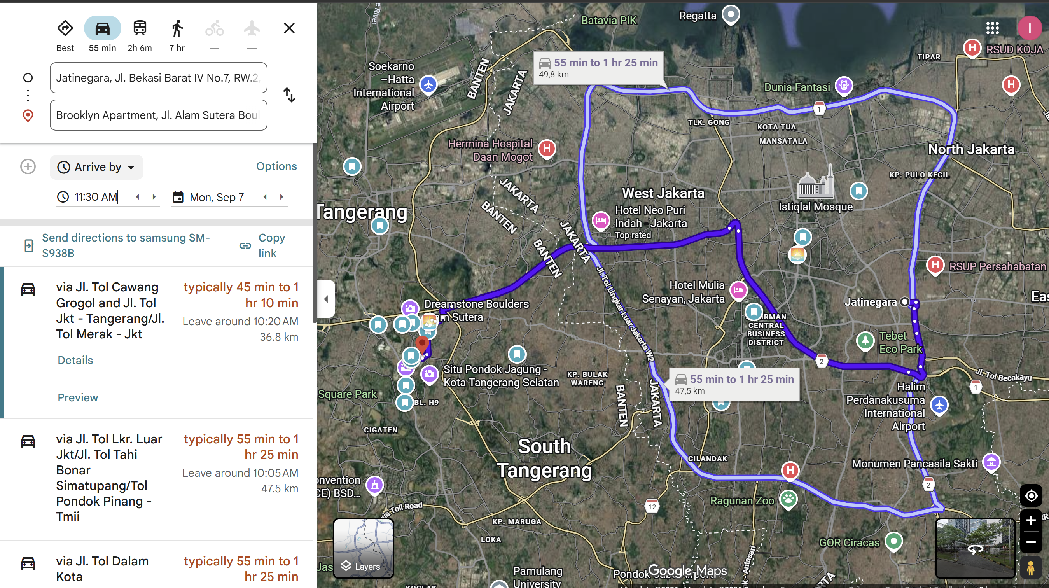The width and height of the screenshot is (1049, 588).
Task: Click Halim Perdanakusuma airport marker
Action: click(939, 405)
